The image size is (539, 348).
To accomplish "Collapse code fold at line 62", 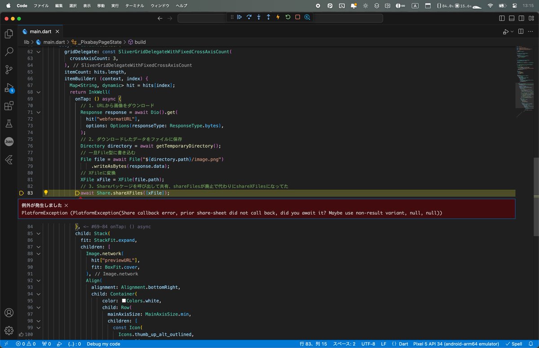I will [39, 52].
